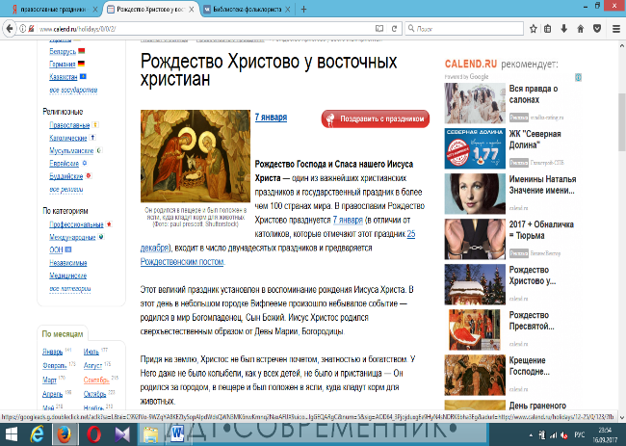626x446 pixels.
Task: Show все категории link
Action: [x=70, y=288]
